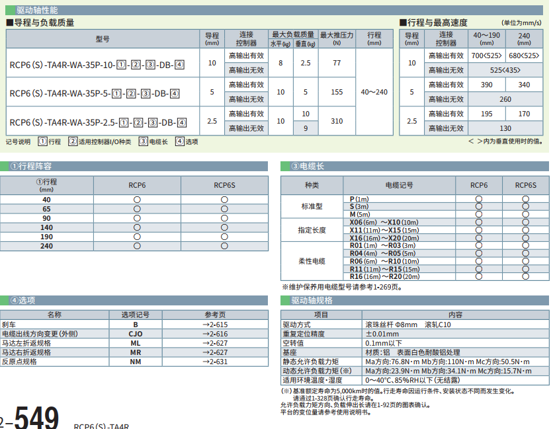Click the 260 speed value

click(x=505, y=99)
